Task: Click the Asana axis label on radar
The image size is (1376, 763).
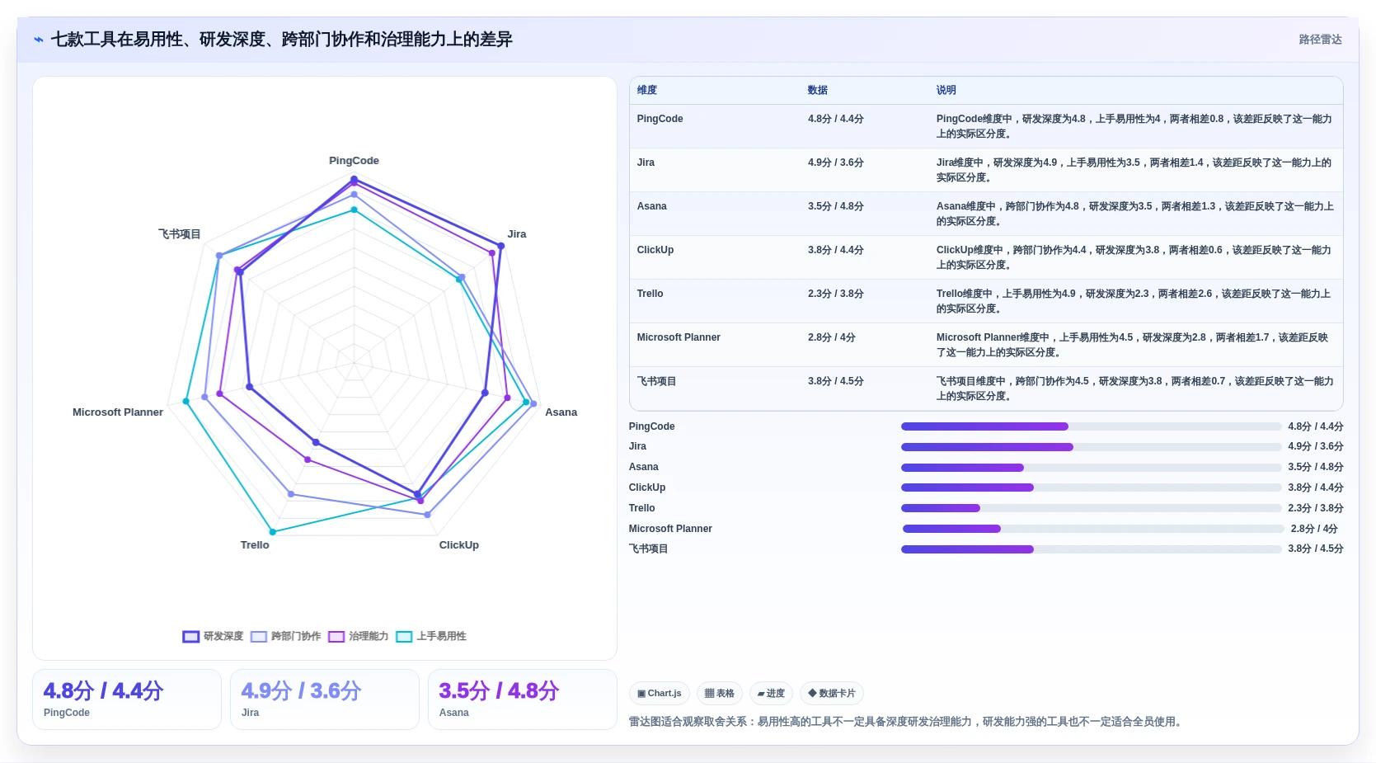Action: 561,412
